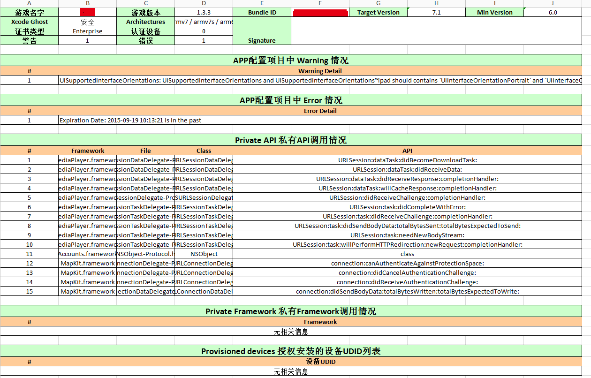Select the Warning Detail column header

(x=320, y=71)
